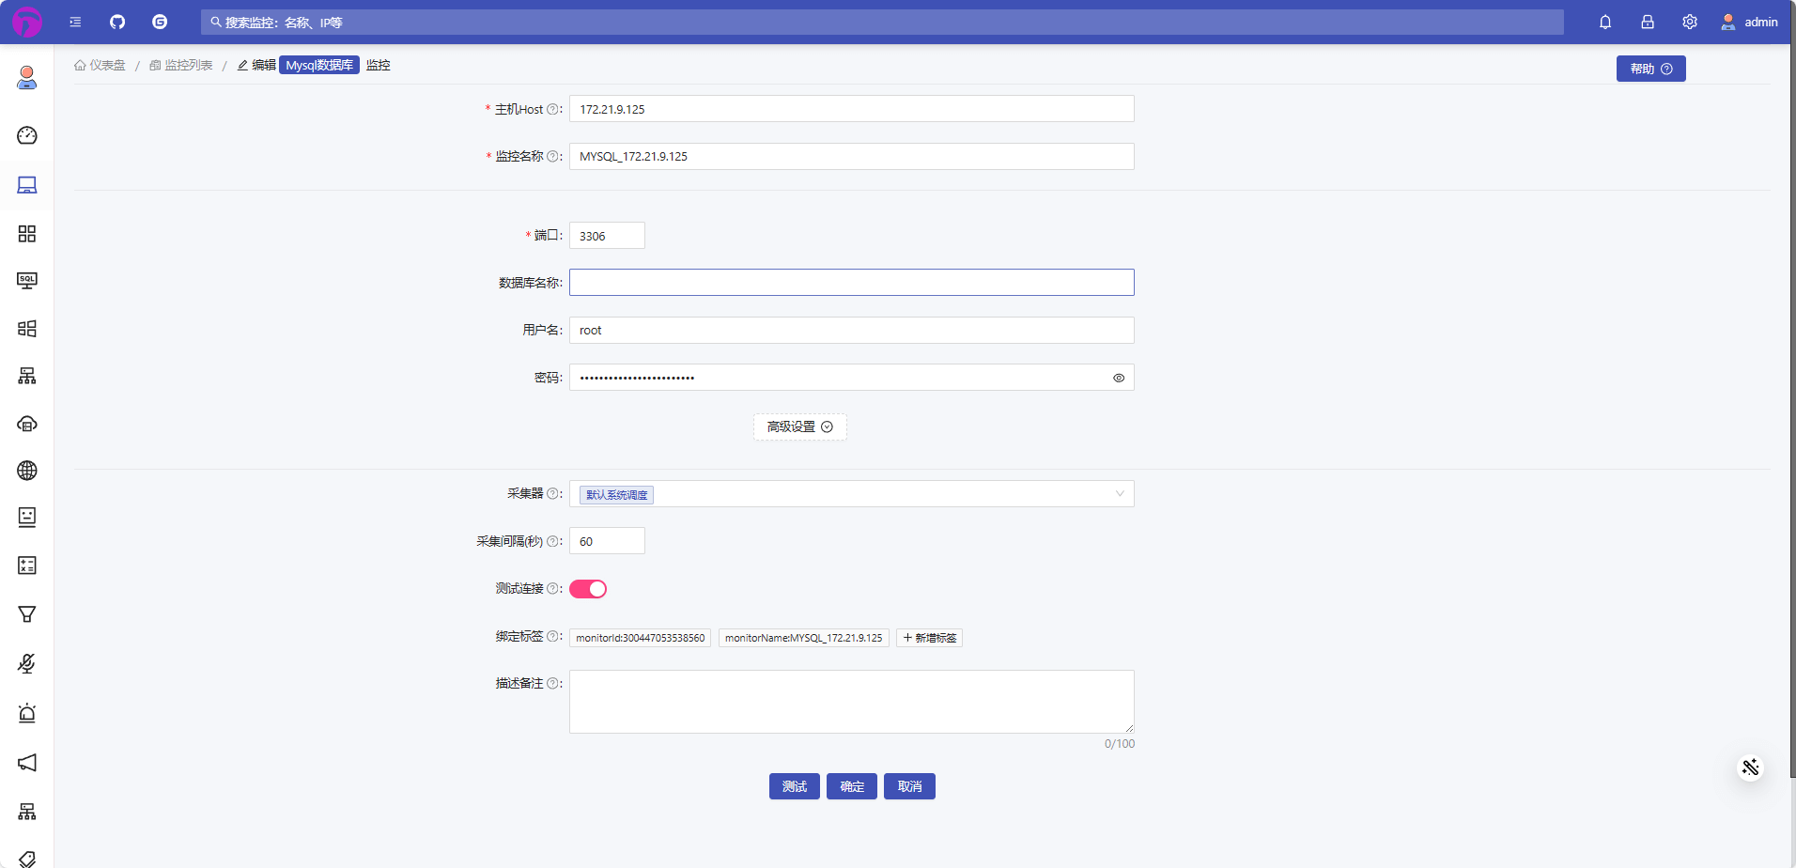Disable the 测试连接 connection test toggle

point(587,588)
